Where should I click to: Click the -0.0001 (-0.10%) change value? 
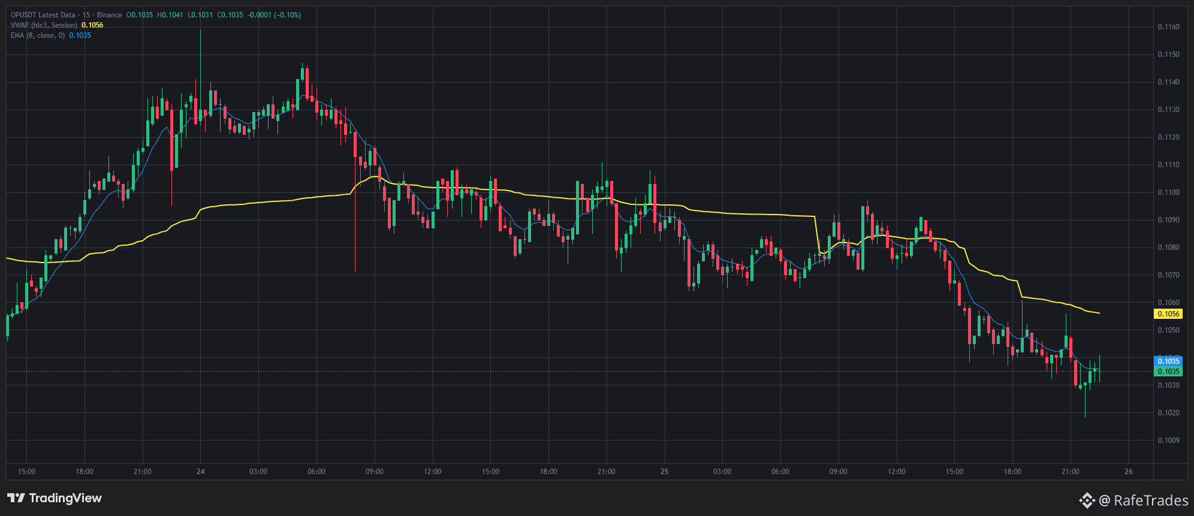275,15
